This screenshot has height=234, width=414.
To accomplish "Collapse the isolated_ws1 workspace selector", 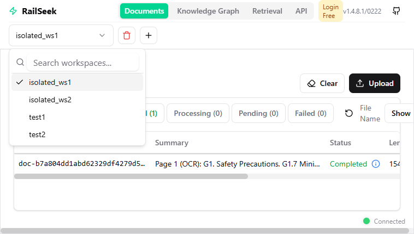I will (61, 35).
